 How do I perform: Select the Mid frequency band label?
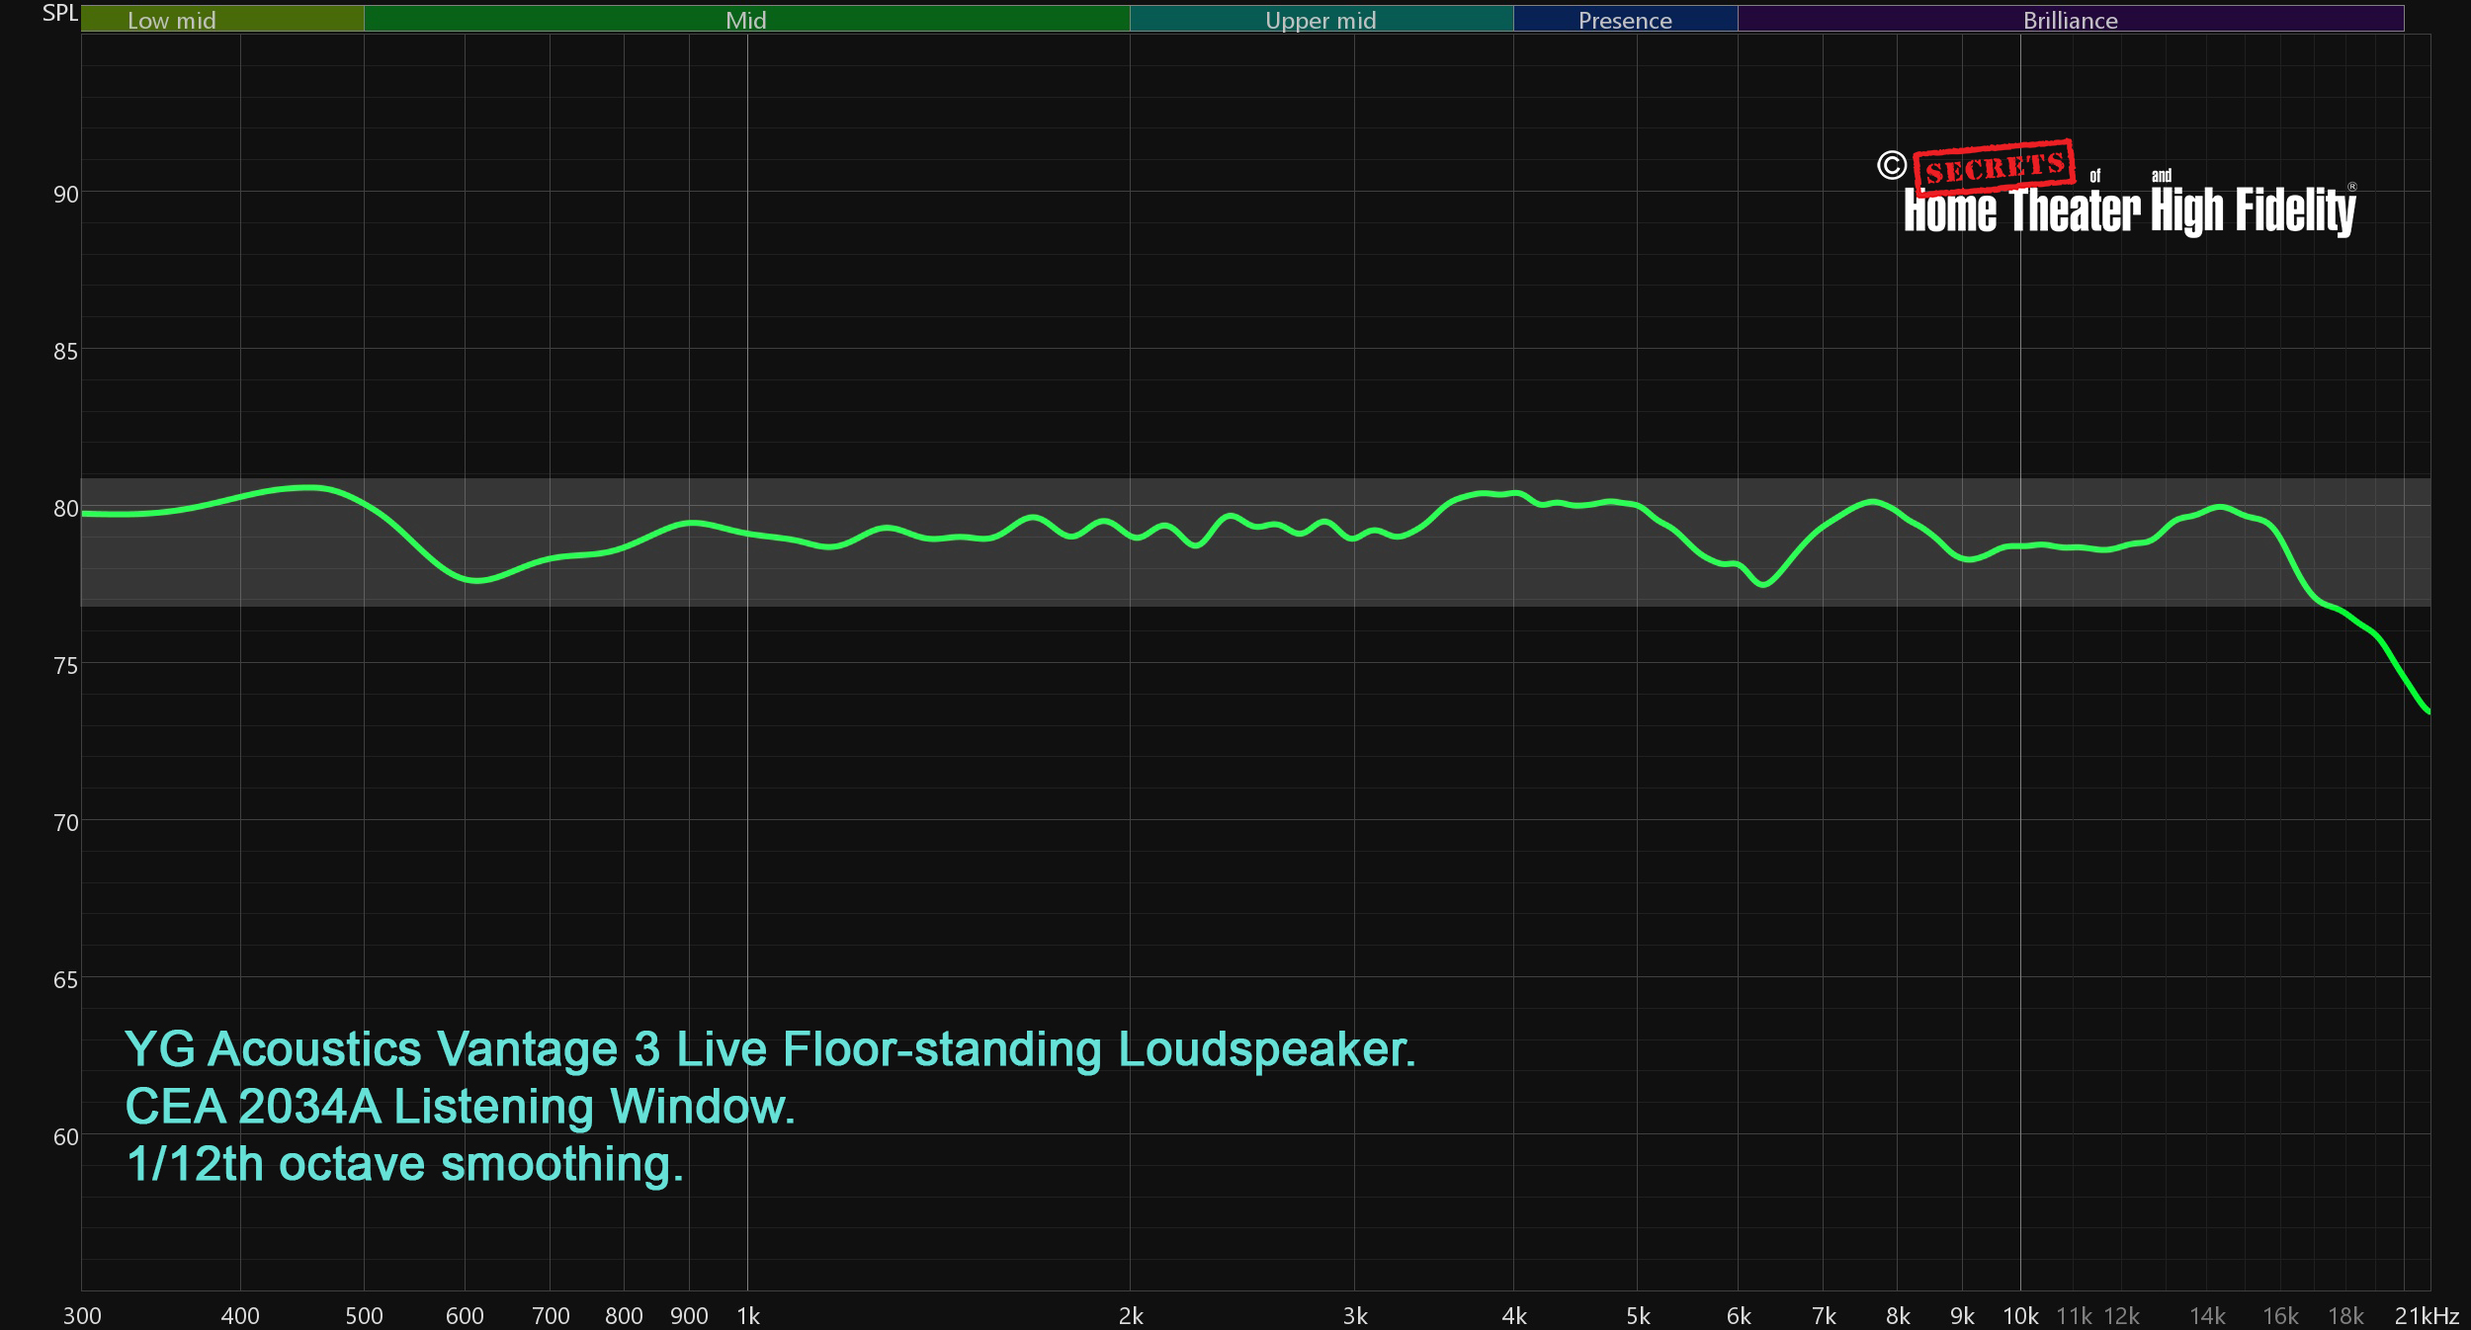point(746,19)
